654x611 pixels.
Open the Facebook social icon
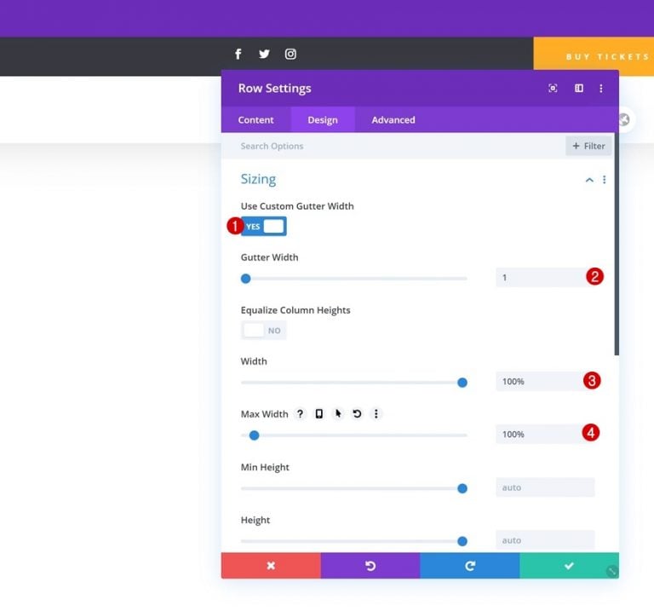[238, 55]
